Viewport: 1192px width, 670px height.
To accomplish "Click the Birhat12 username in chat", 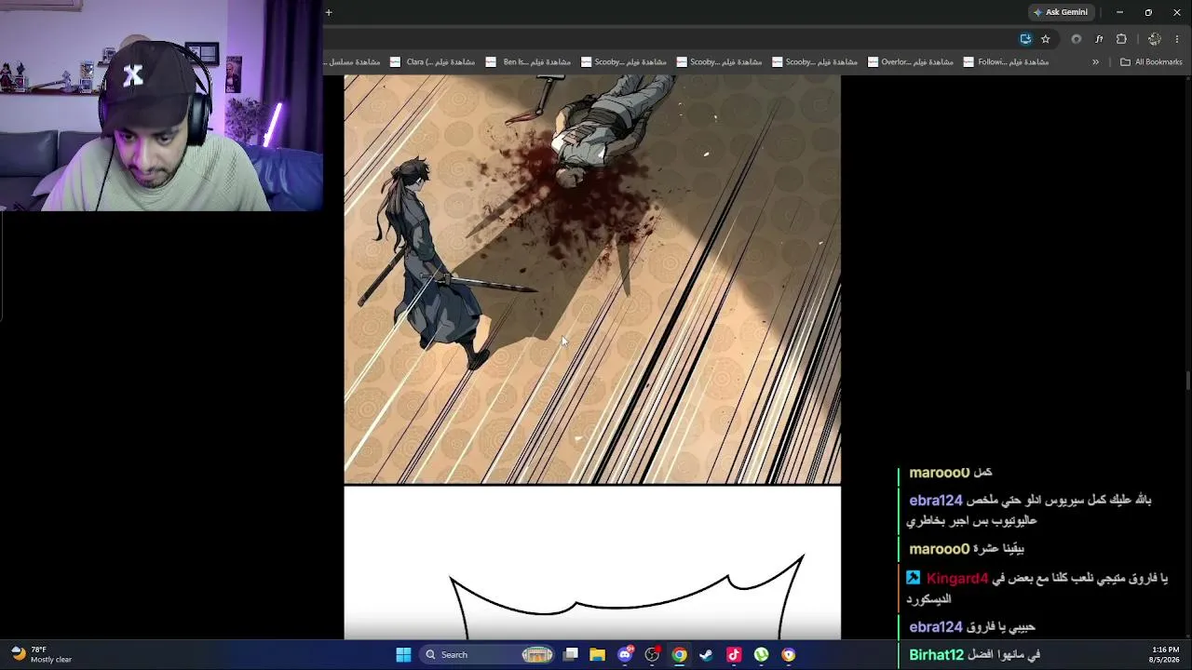I will [x=936, y=654].
